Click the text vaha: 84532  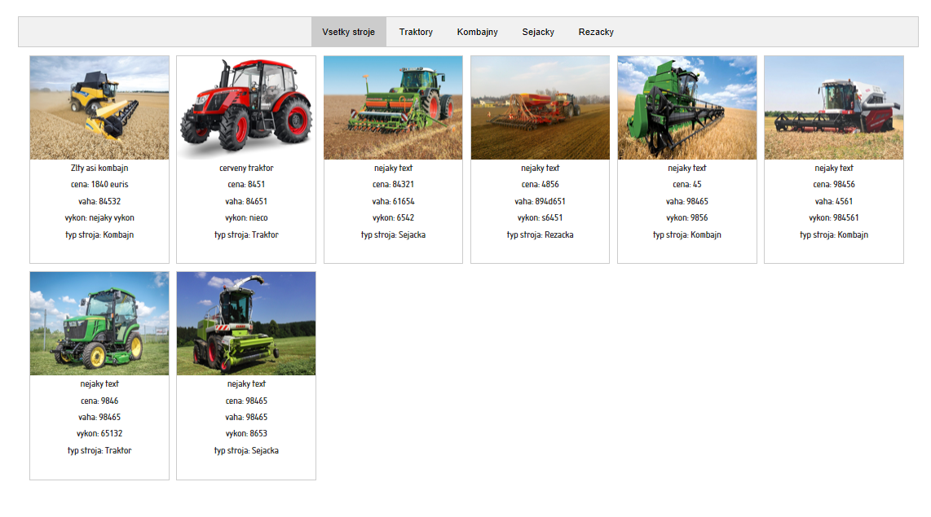click(99, 202)
